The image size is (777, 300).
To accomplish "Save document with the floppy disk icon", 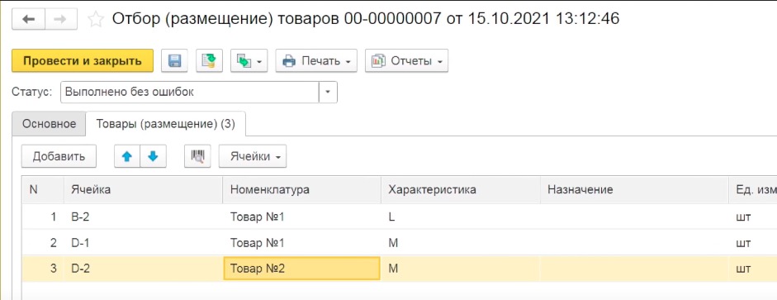I will pos(175,61).
